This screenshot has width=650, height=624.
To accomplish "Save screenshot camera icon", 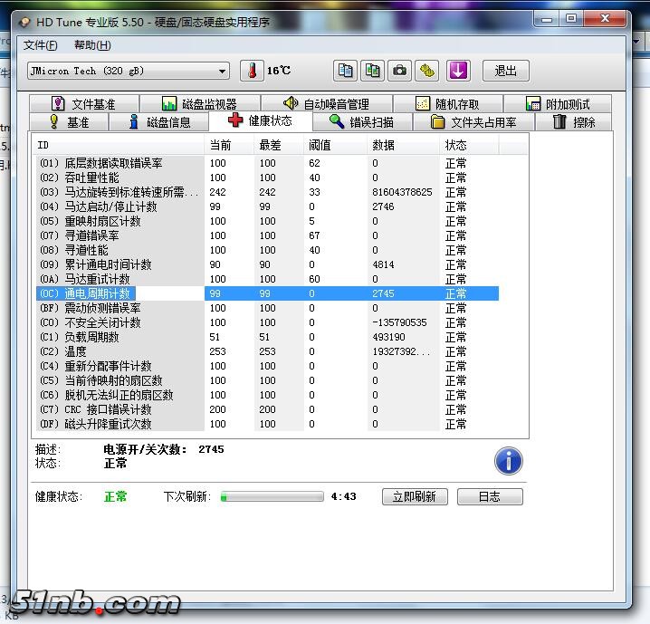I will pyautogui.click(x=399, y=71).
